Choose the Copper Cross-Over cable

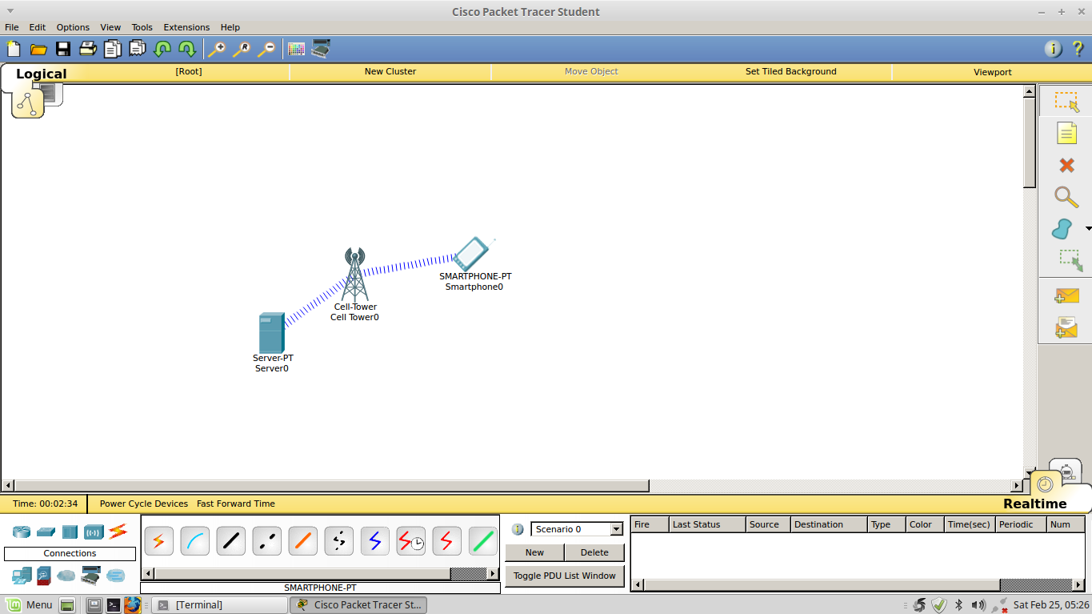click(266, 540)
